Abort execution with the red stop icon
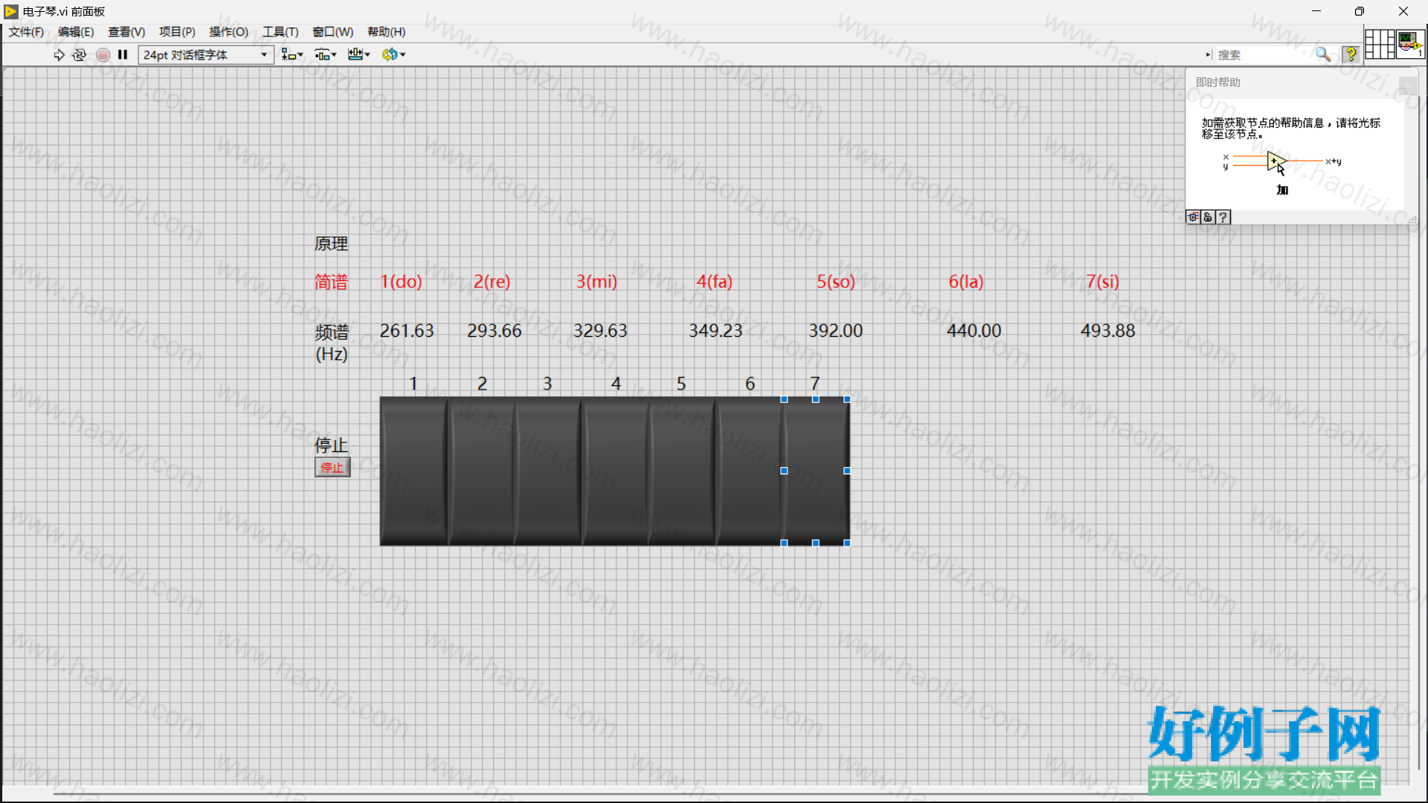This screenshot has width=1428, height=803. [103, 54]
